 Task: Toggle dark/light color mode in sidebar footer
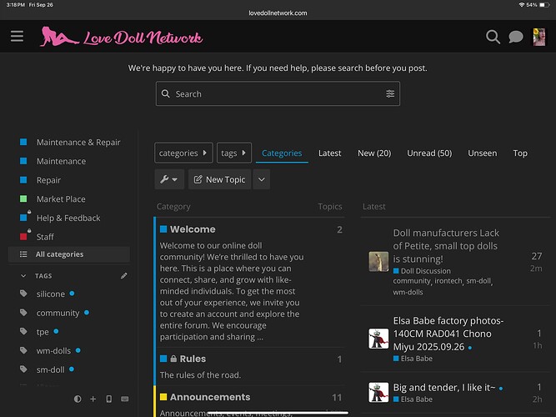78,399
